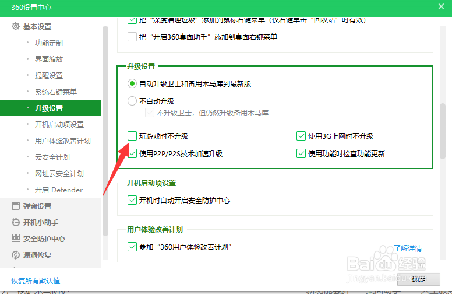Viewport: 452px width, 294px height.
Task: Check 开启360桌面助手 添加到桌面右键菜单 option
Action: click(x=132, y=37)
